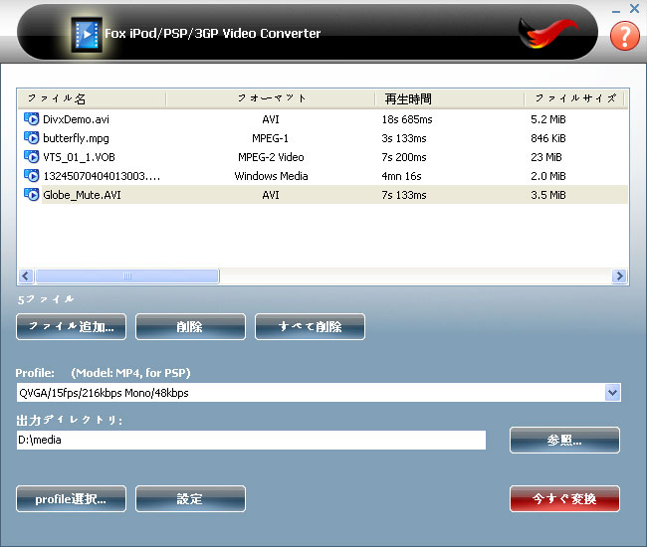
Task: Sort by フォーマット column header
Action: [x=271, y=98]
